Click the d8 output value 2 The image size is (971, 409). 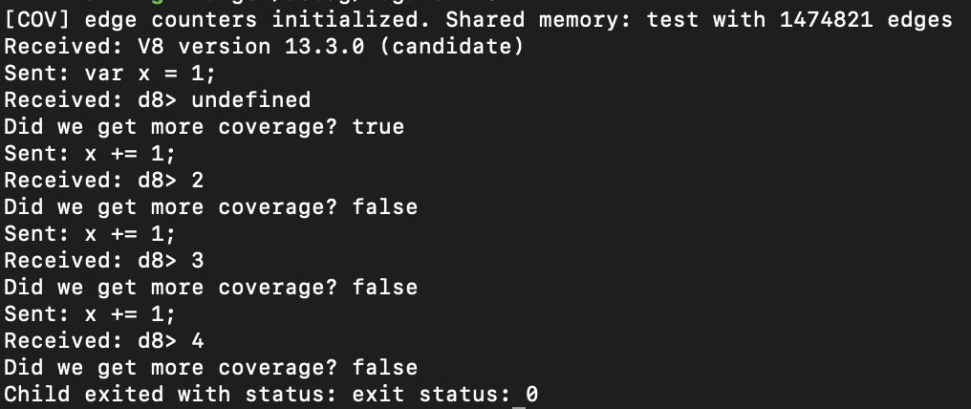tap(198, 180)
